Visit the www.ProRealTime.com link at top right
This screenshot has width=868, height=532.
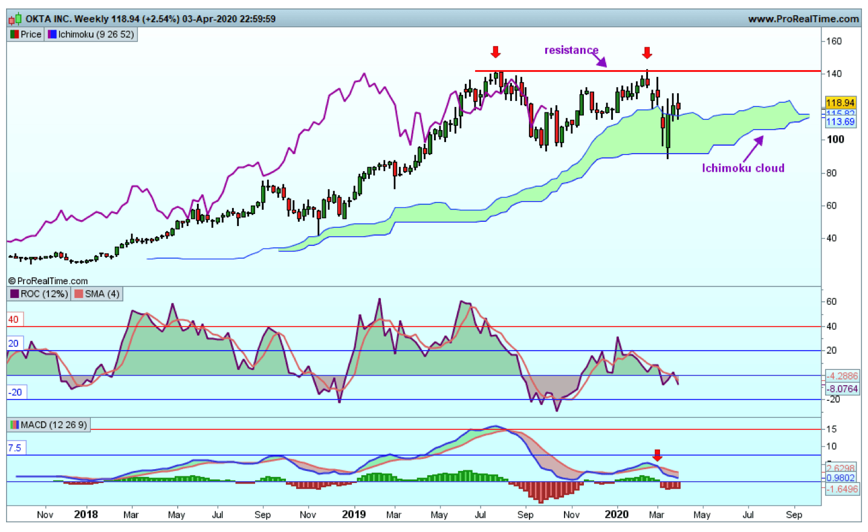[x=803, y=19]
